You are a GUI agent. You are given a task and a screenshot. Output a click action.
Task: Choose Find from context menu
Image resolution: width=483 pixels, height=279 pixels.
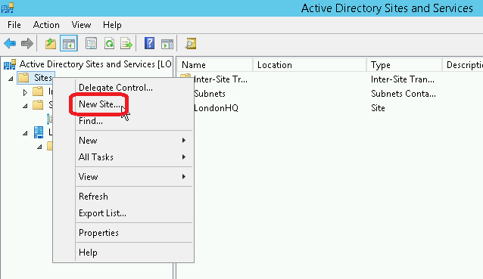pyautogui.click(x=134, y=121)
